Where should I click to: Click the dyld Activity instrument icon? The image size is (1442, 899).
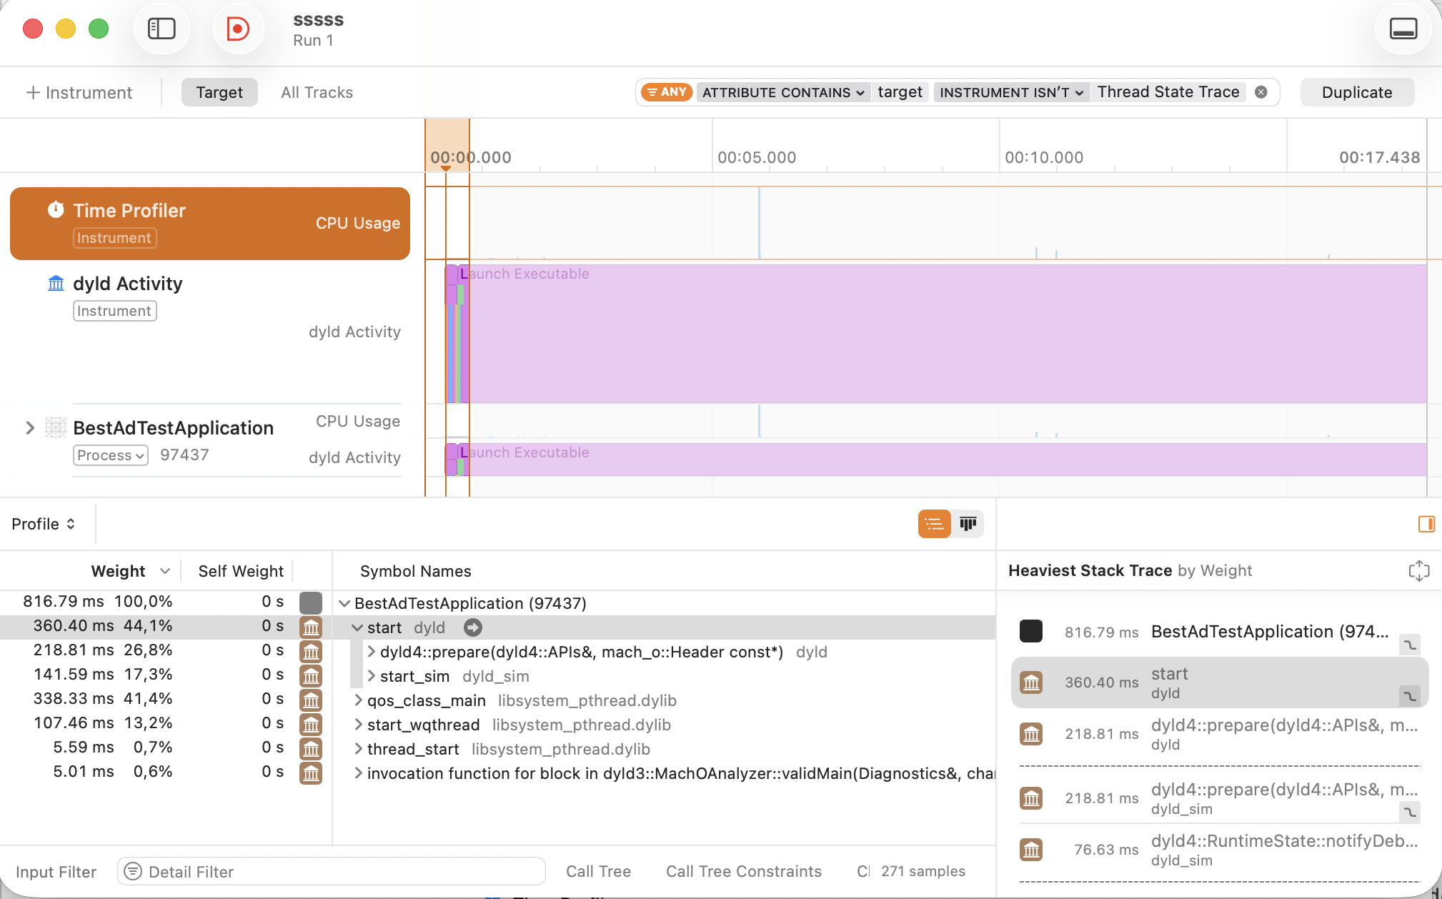click(56, 284)
